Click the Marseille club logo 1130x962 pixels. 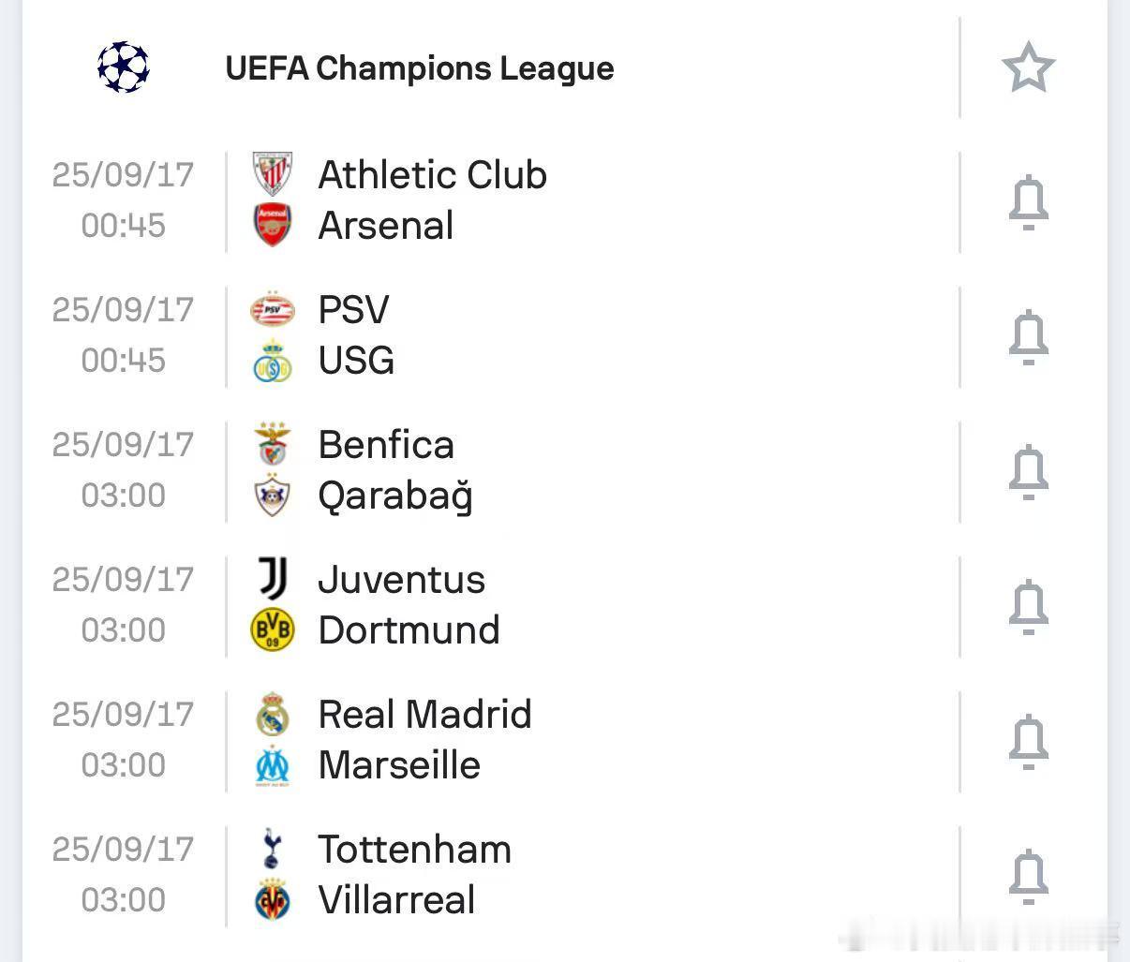pyautogui.click(x=273, y=765)
